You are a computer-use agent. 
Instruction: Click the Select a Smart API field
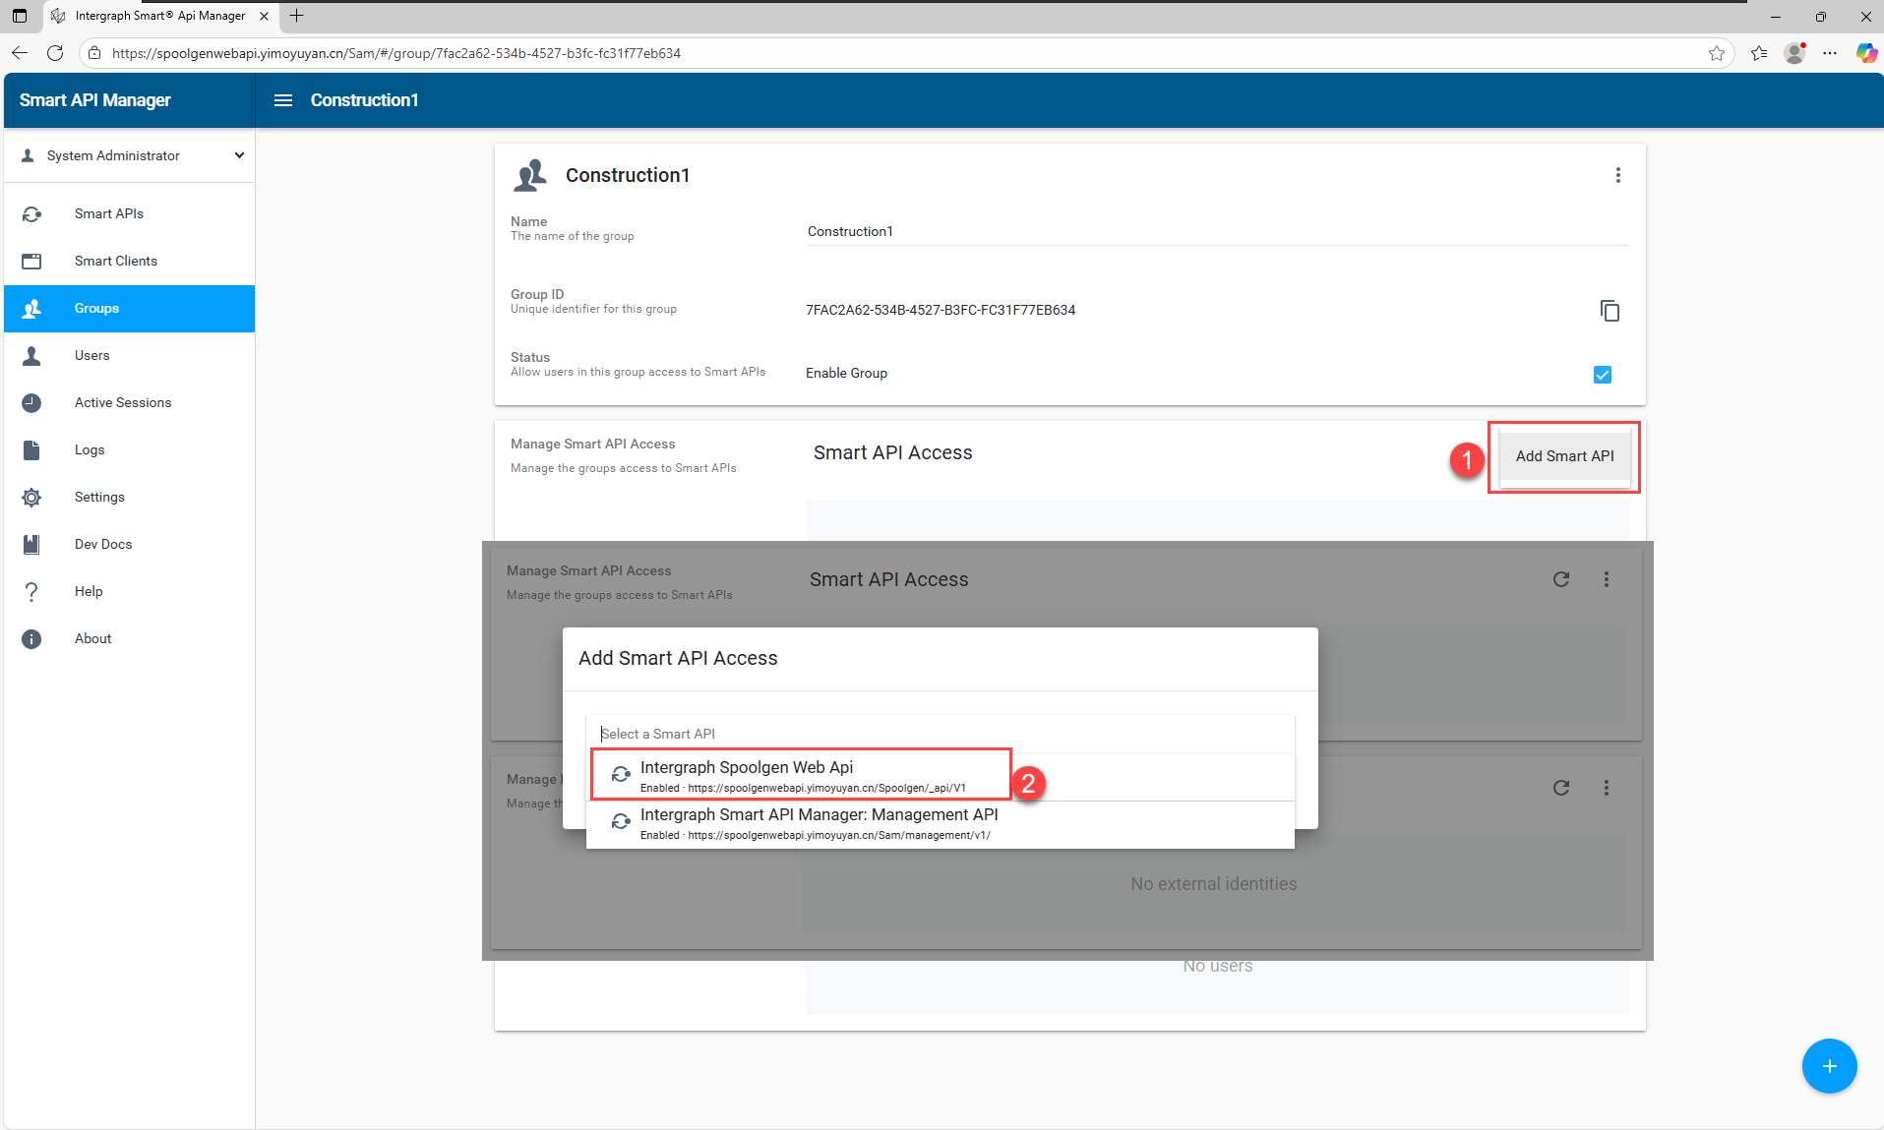[x=940, y=734]
